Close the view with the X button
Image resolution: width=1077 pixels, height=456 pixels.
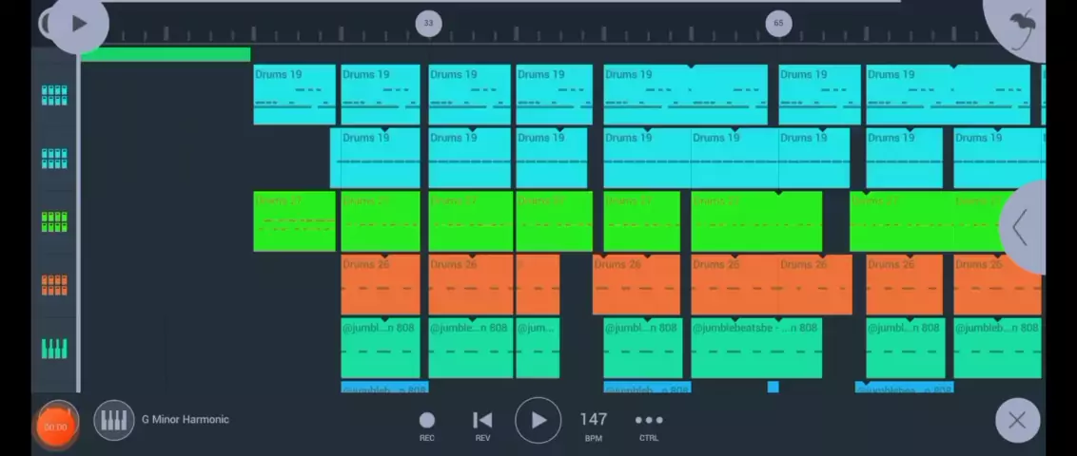1017,420
